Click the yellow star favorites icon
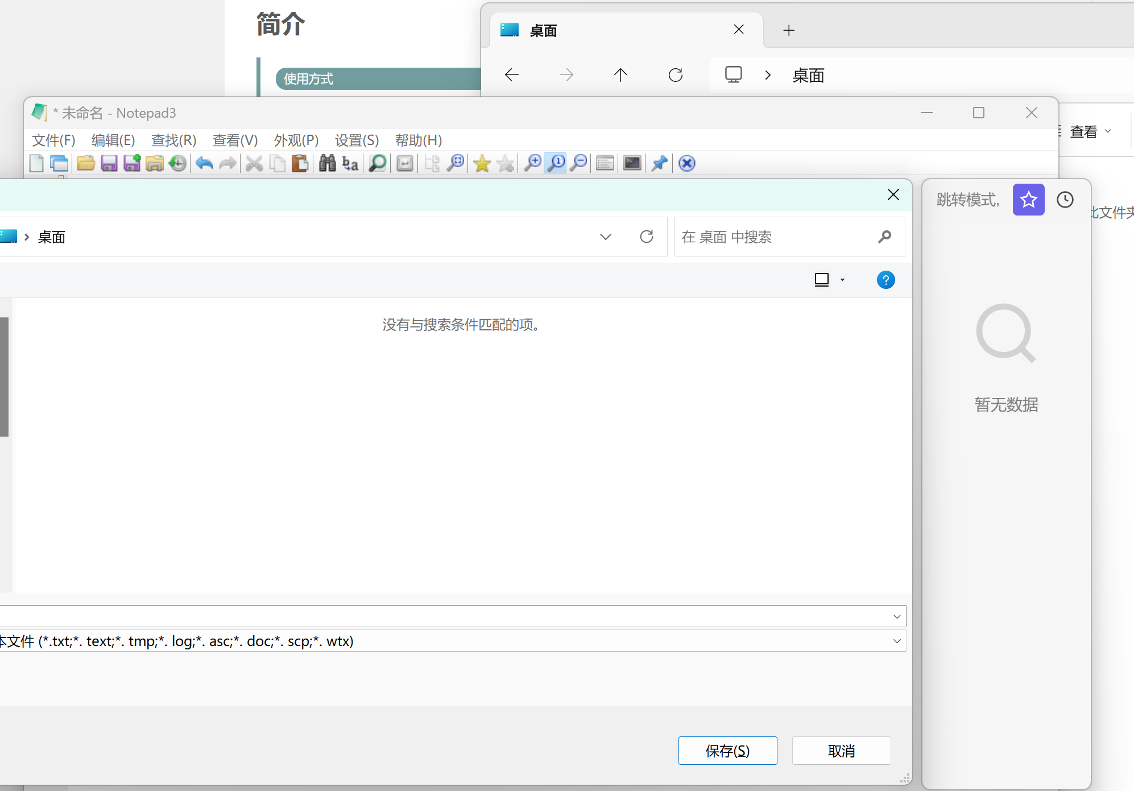Viewport: 1134px width, 791px height. coord(482,163)
